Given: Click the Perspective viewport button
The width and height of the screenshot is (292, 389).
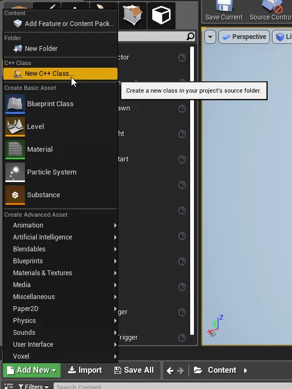Looking at the screenshot, I should pyautogui.click(x=244, y=37).
